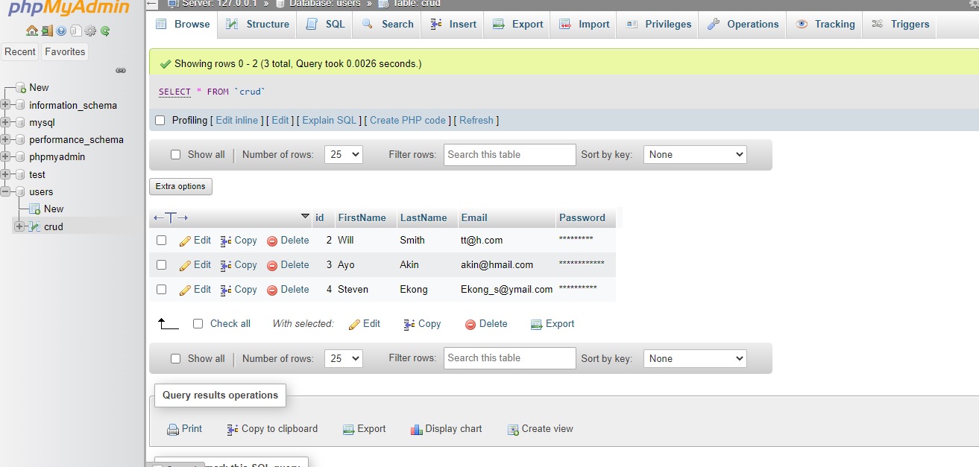The width and height of the screenshot is (979, 467).
Task: Click the link-with-main-panel chain icon
Action: click(x=121, y=70)
